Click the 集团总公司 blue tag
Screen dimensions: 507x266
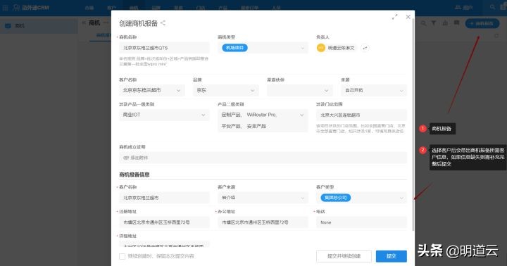tap(336, 198)
